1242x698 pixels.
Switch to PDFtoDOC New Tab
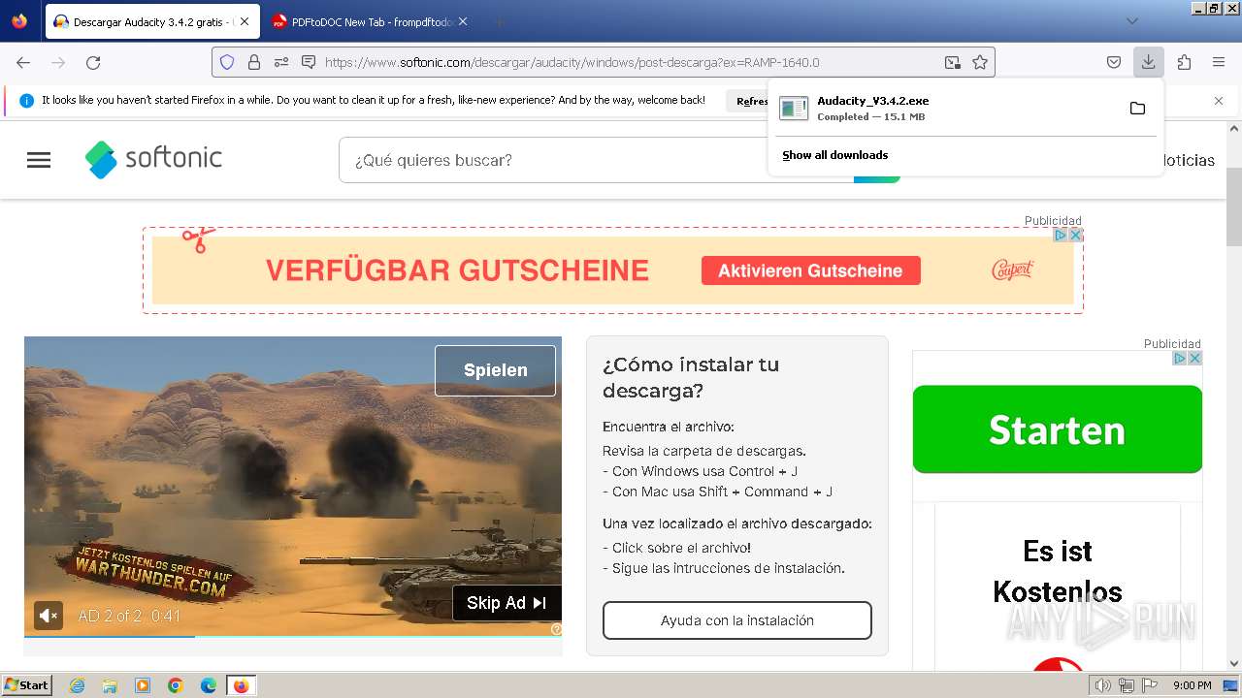point(370,21)
